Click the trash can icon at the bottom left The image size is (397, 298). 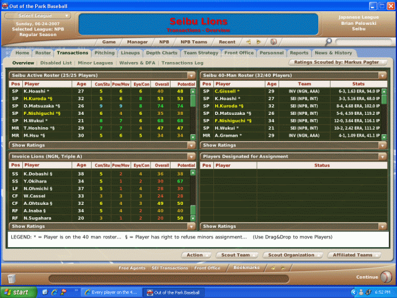[11, 279]
